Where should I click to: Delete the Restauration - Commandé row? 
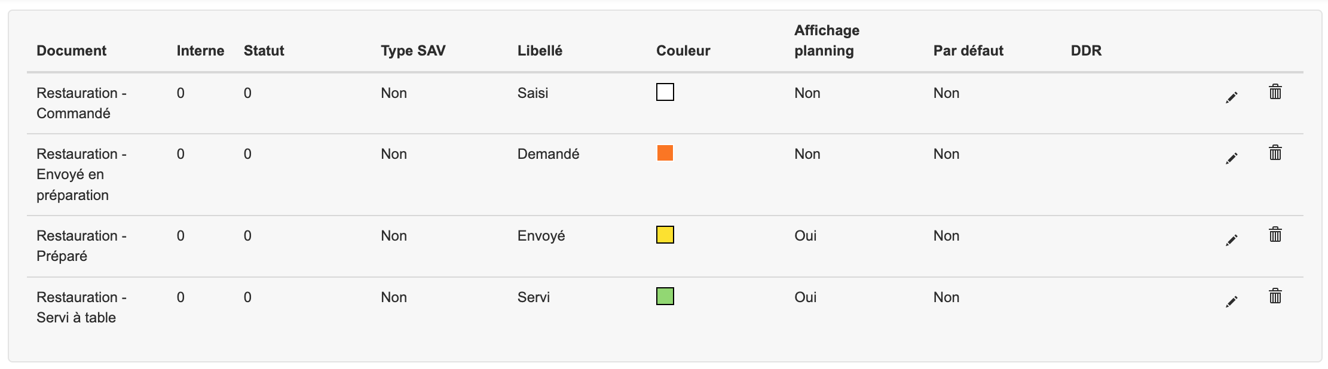(1275, 92)
